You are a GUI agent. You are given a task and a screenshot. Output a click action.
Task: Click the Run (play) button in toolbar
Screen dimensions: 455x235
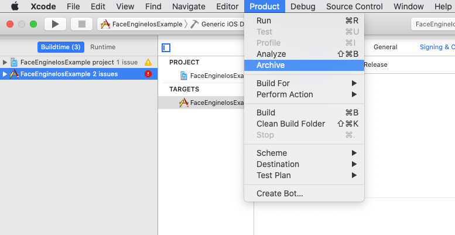[55, 24]
